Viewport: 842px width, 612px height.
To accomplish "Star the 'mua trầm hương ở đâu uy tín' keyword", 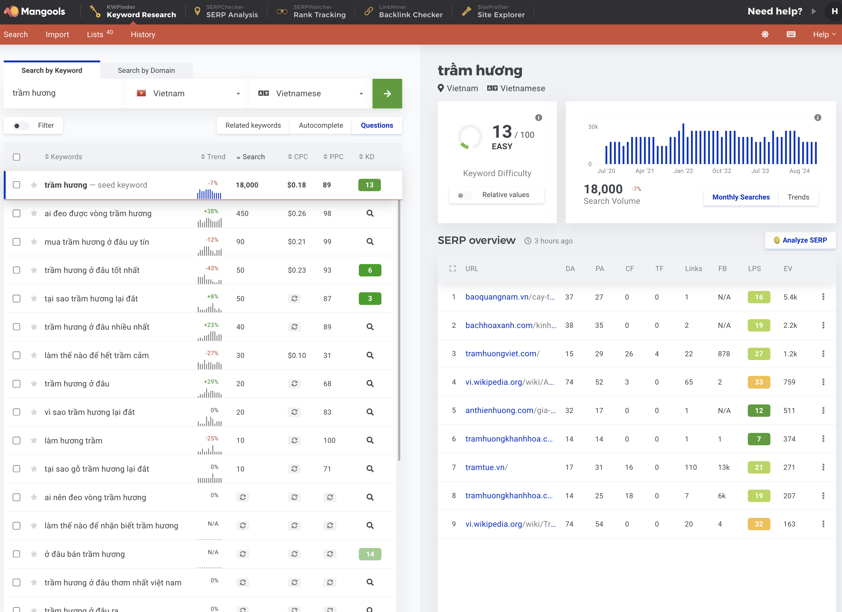I will pyautogui.click(x=34, y=242).
